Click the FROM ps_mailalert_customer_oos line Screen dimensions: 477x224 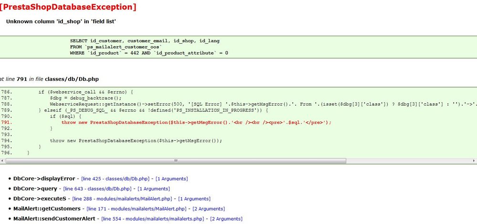click(116, 47)
